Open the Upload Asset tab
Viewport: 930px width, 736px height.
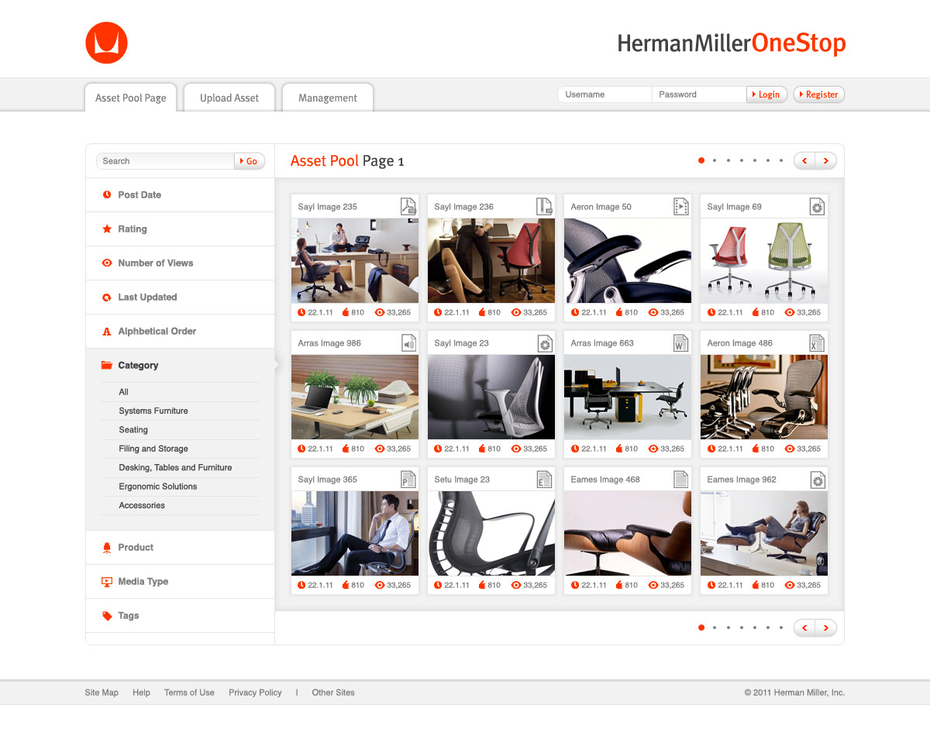pyautogui.click(x=229, y=98)
